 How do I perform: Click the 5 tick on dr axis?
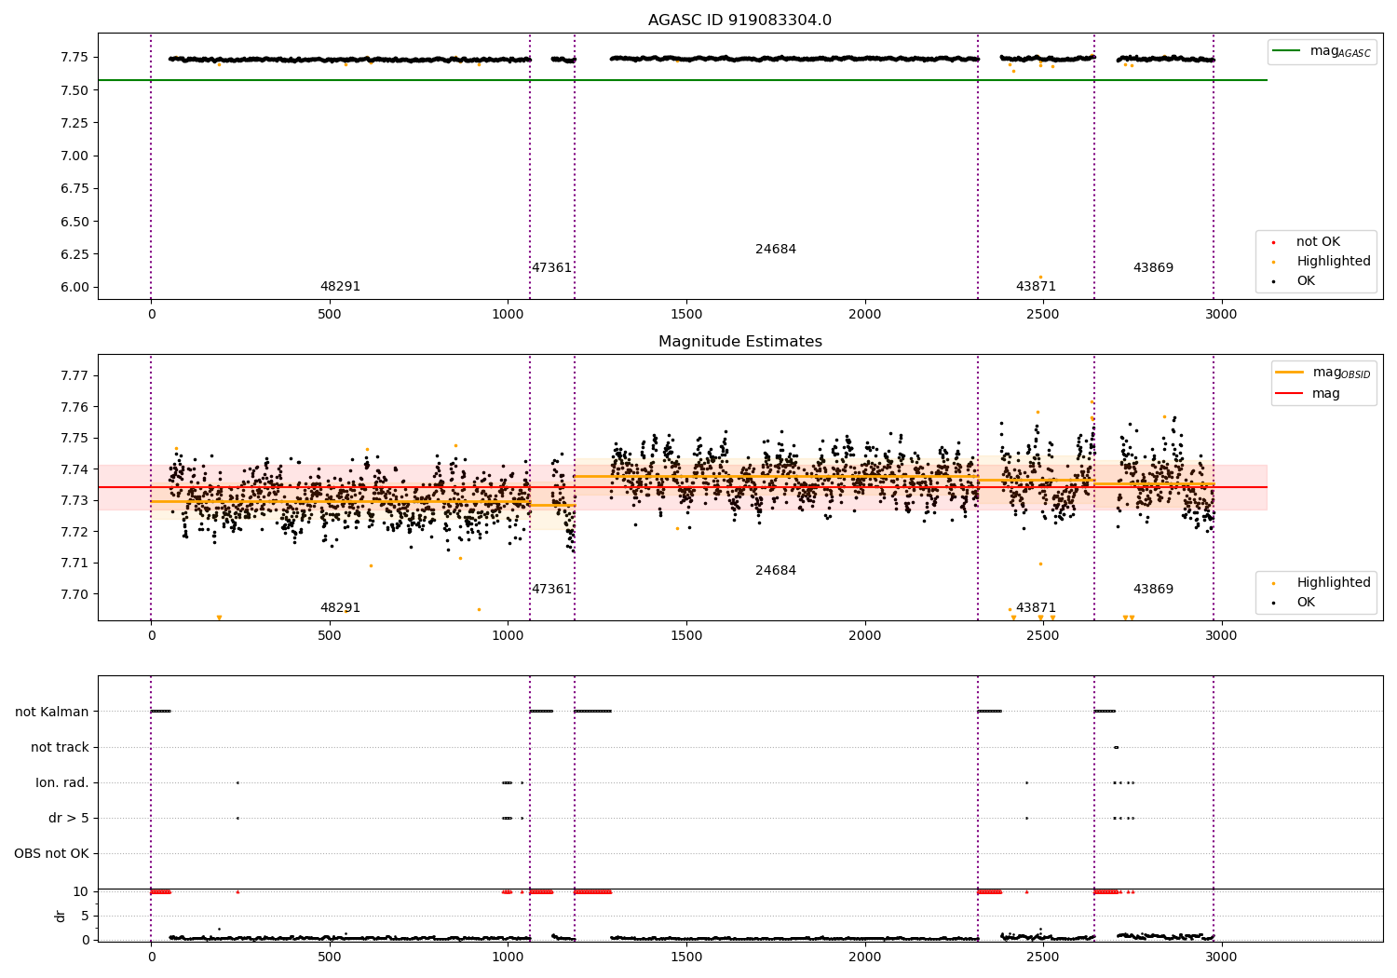pos(85,916)
